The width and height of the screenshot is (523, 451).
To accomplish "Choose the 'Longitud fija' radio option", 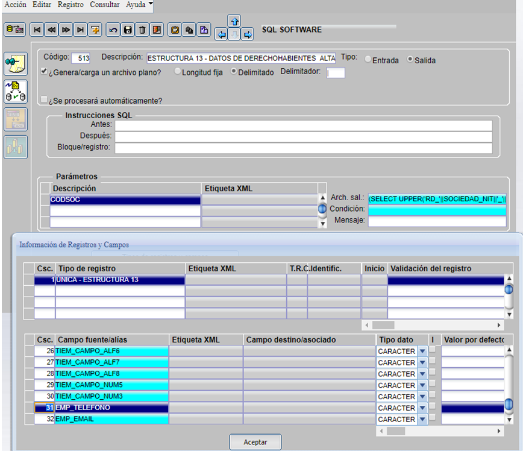I will [177, 72].
